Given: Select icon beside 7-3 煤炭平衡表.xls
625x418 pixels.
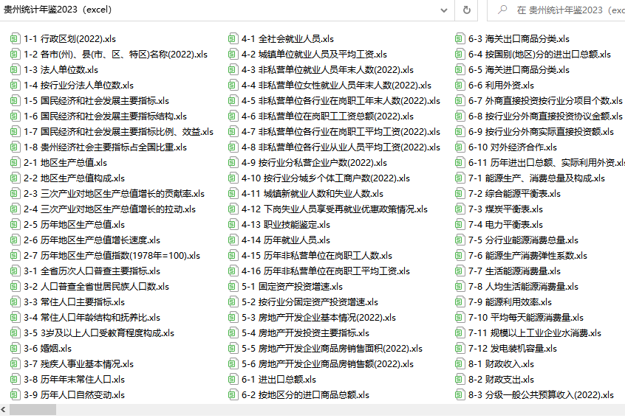Looking at the screenshot, I should click(x=460, y=209).
